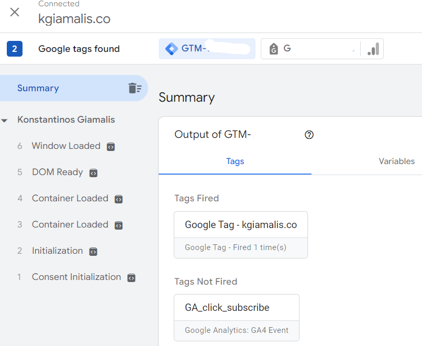422x346 pixels.
Task: Open event 5 DOM Ready
Action: (x=57, y=172)
